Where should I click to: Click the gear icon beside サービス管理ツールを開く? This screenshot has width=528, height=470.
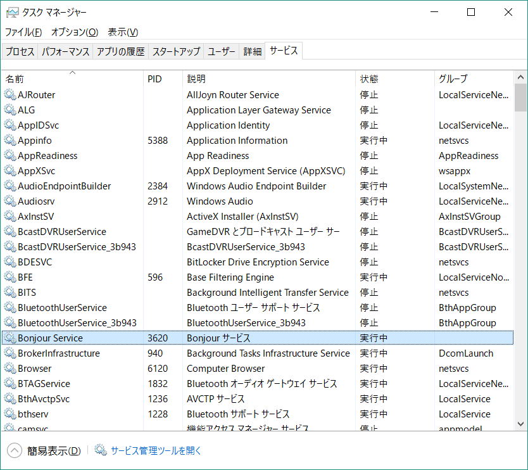[x=99, y=450]
